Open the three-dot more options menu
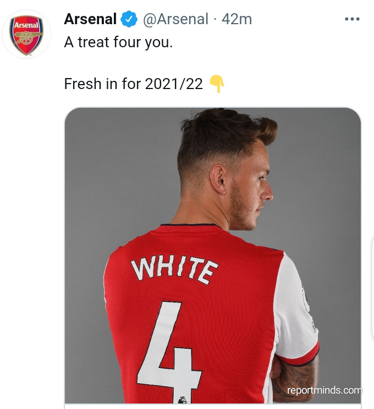The image size is (374, 409). (x=352, y=19)
